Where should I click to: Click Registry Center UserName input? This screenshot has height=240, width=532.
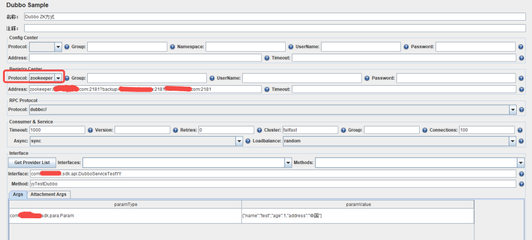tap(302, 78)
